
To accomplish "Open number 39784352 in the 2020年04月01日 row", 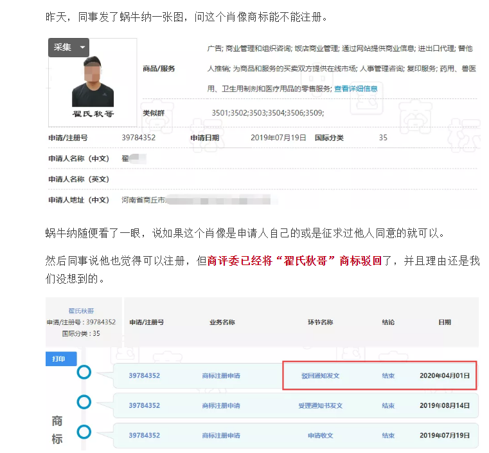I will (145, 376).
